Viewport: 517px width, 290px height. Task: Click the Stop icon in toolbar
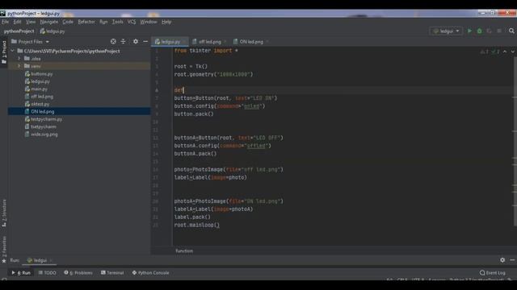499,31
